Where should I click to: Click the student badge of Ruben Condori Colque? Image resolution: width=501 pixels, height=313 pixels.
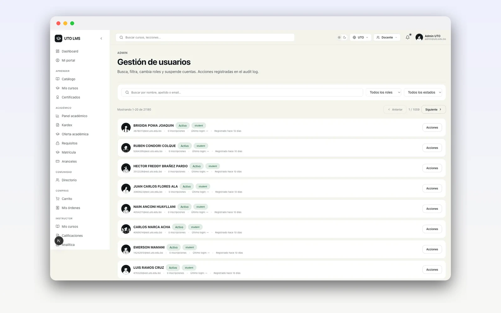coord(201,146)
